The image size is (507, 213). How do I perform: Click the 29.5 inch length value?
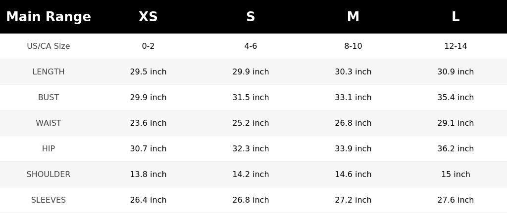(148, 72)
